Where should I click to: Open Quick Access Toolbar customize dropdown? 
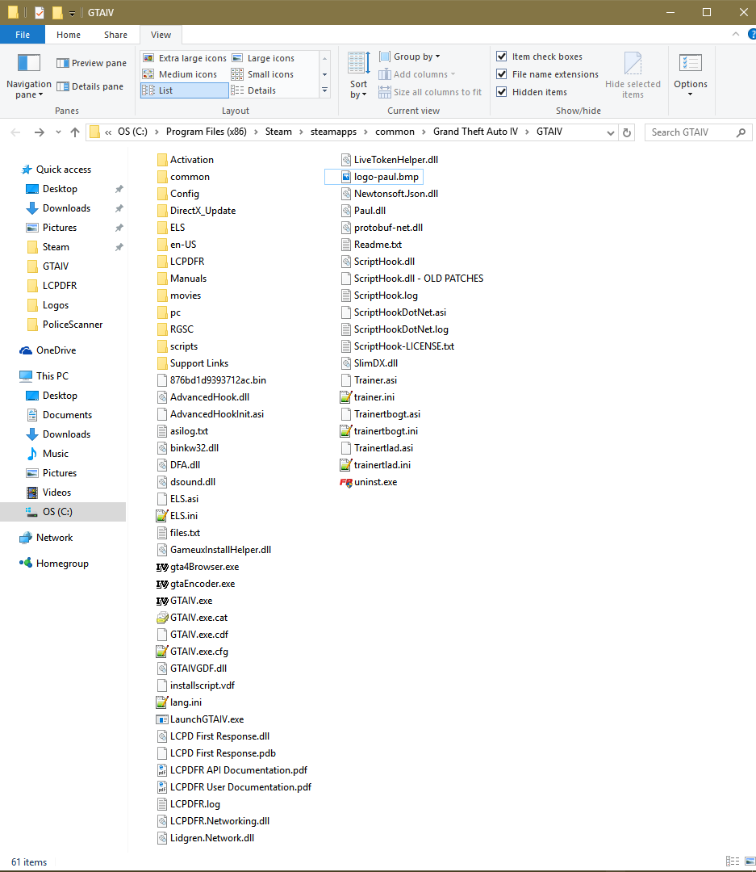pos(72,14)
